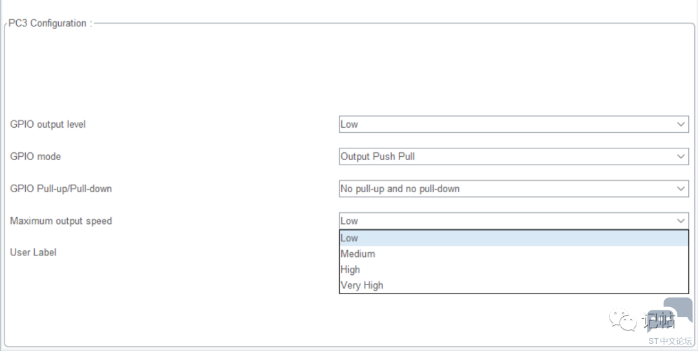Open the No pull-up and no pull-down dropdown
The width and height of the screenshot is (698, 351).
[x=514, y=189]
